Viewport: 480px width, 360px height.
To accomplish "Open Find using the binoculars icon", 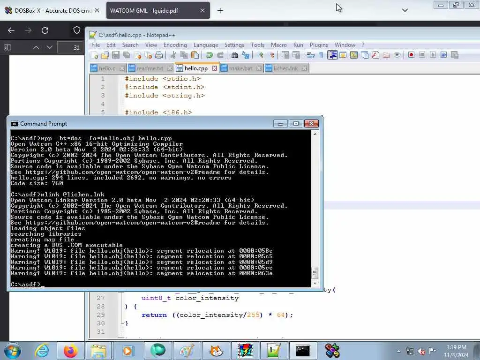I will click(234, 55).
